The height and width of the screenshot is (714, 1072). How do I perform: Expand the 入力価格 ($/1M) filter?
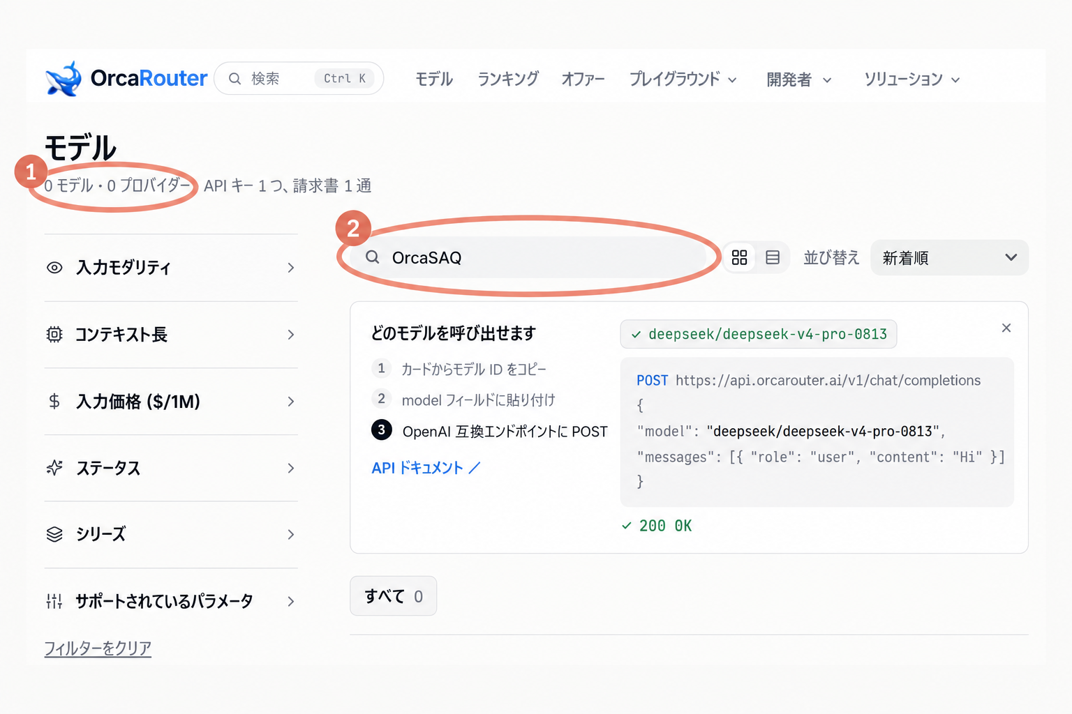(171, 402)
